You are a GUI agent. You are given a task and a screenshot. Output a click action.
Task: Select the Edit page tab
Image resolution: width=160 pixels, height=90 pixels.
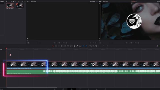pos(71,89)
